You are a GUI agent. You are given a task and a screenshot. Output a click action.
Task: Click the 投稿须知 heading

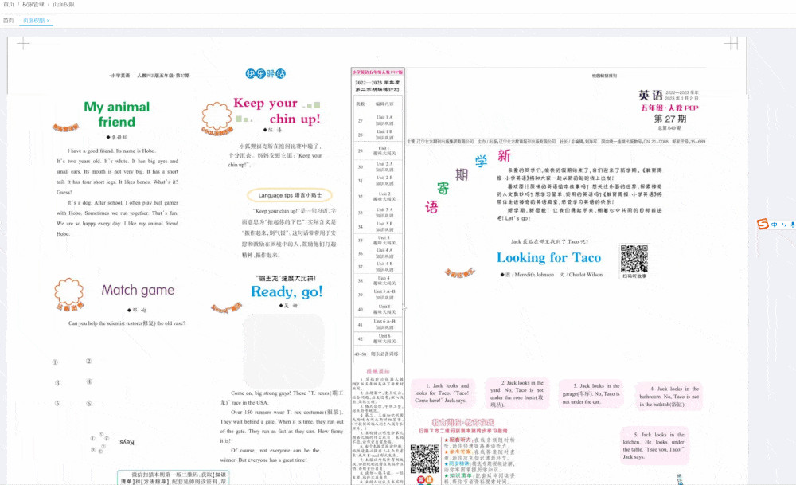pos(377,371)
